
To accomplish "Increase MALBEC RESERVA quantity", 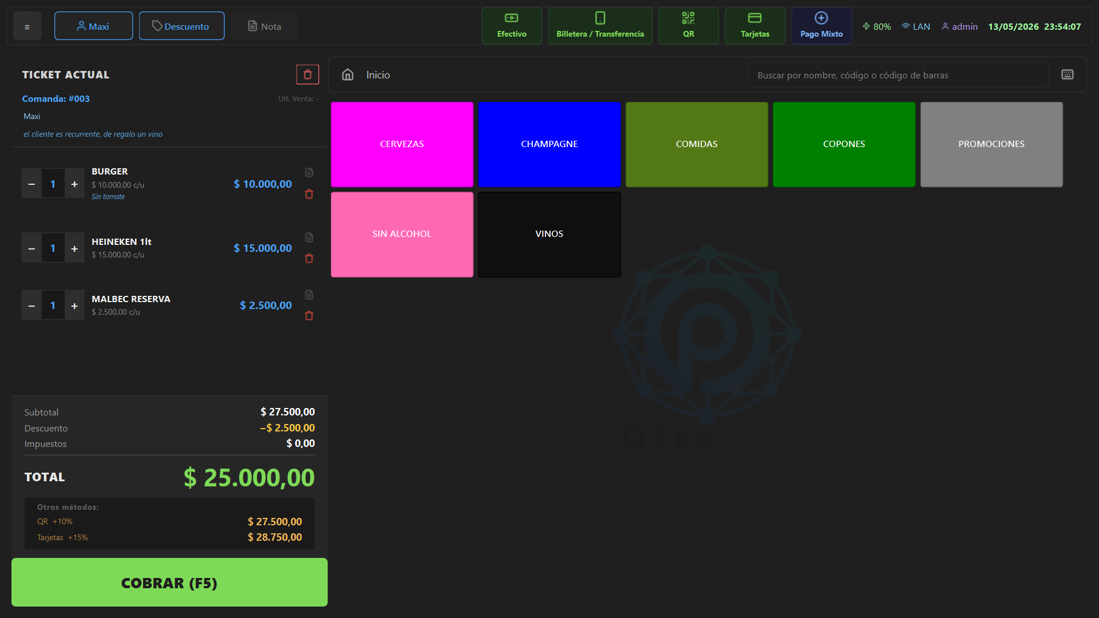I will [x=74, y=305].
